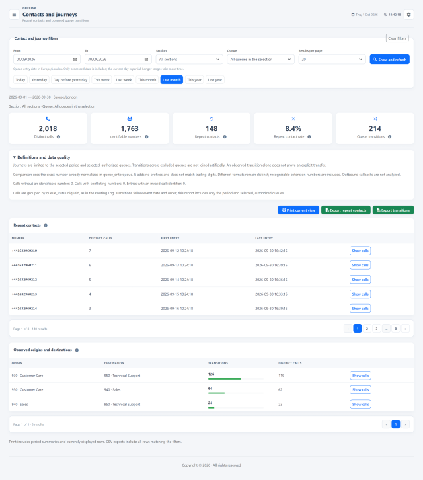Click previous page arrow in repeat contacts pagination
Image resolution: width=423 pixels, height=480 pixels.
pos(348,329)
